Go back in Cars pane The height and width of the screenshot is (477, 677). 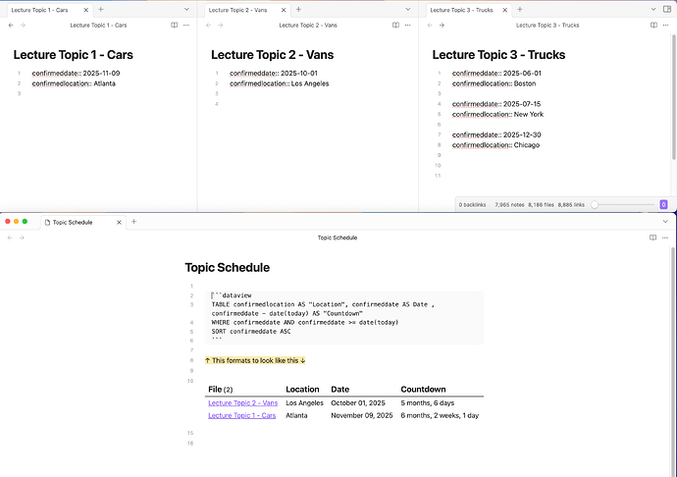point(11,26)
